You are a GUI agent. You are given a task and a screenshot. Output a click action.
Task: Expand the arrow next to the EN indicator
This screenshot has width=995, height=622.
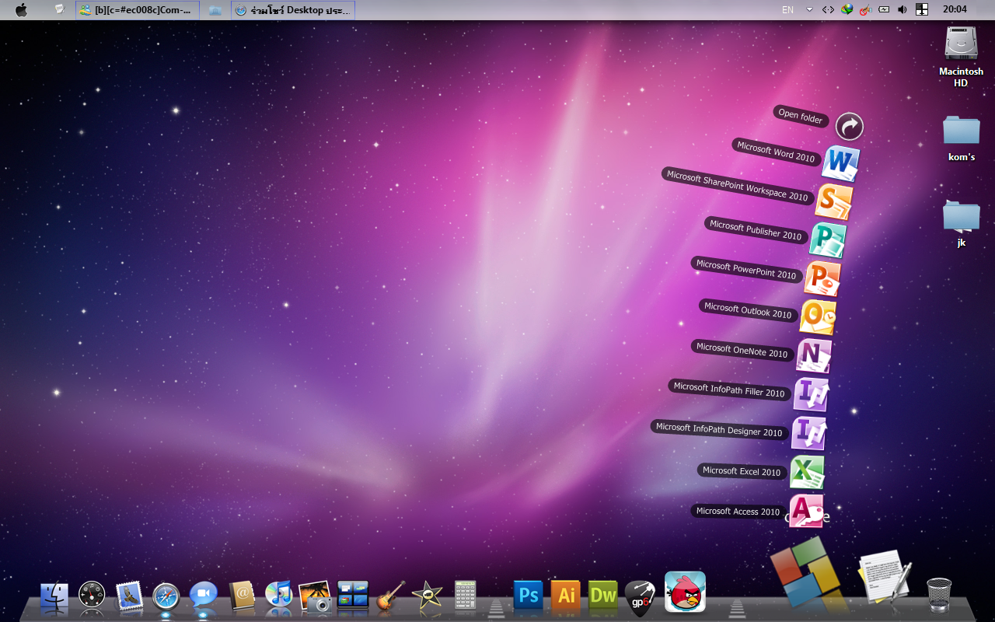click(x=809, y=9)
